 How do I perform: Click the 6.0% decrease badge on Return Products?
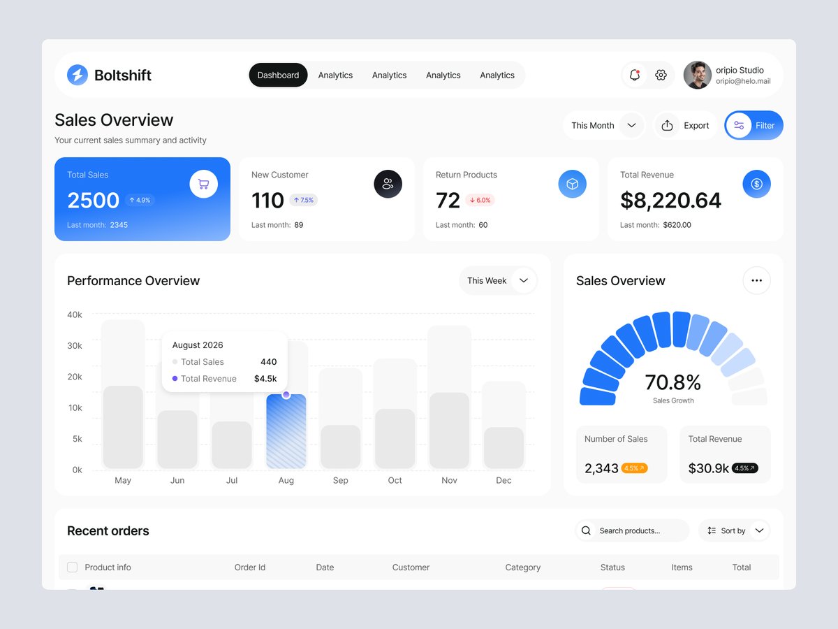[480, 200]
